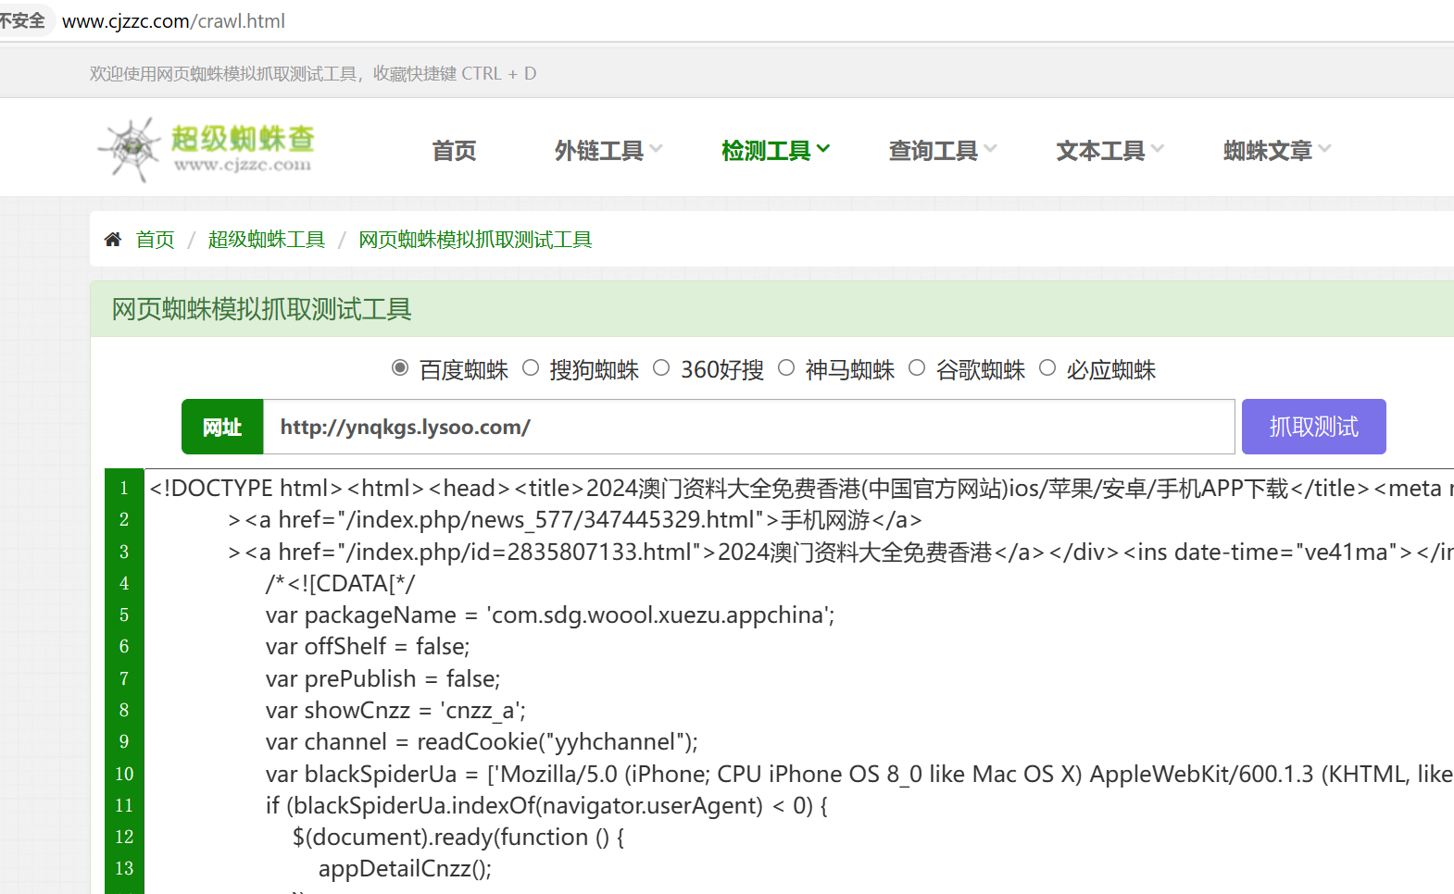Click the var packageName code line
This screenshot has width=1454, height=894.
pyautogui.click(x=550, y=615)
